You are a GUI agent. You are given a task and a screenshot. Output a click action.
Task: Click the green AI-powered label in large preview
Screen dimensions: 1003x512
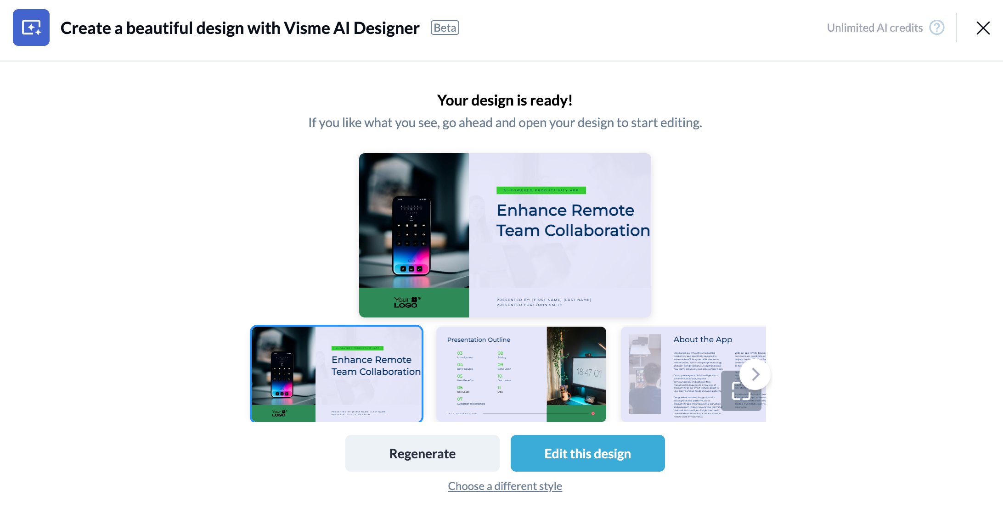[x=541, y=190]
